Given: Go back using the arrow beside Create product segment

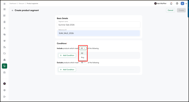Looking at the screenshot, I should coord(12,10).
